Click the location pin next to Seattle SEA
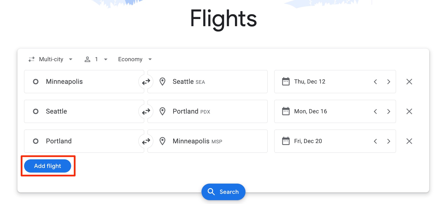Image resolution: width=445 pixels, height=204 pixels. 162,82
